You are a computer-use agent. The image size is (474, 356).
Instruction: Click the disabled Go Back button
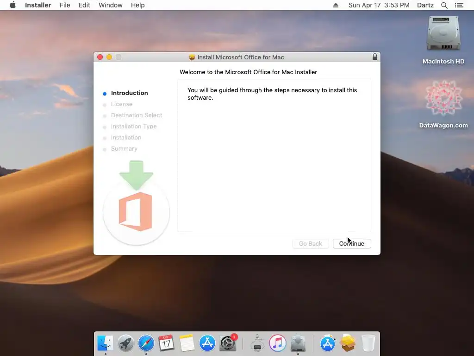click(x=311, y=243)
